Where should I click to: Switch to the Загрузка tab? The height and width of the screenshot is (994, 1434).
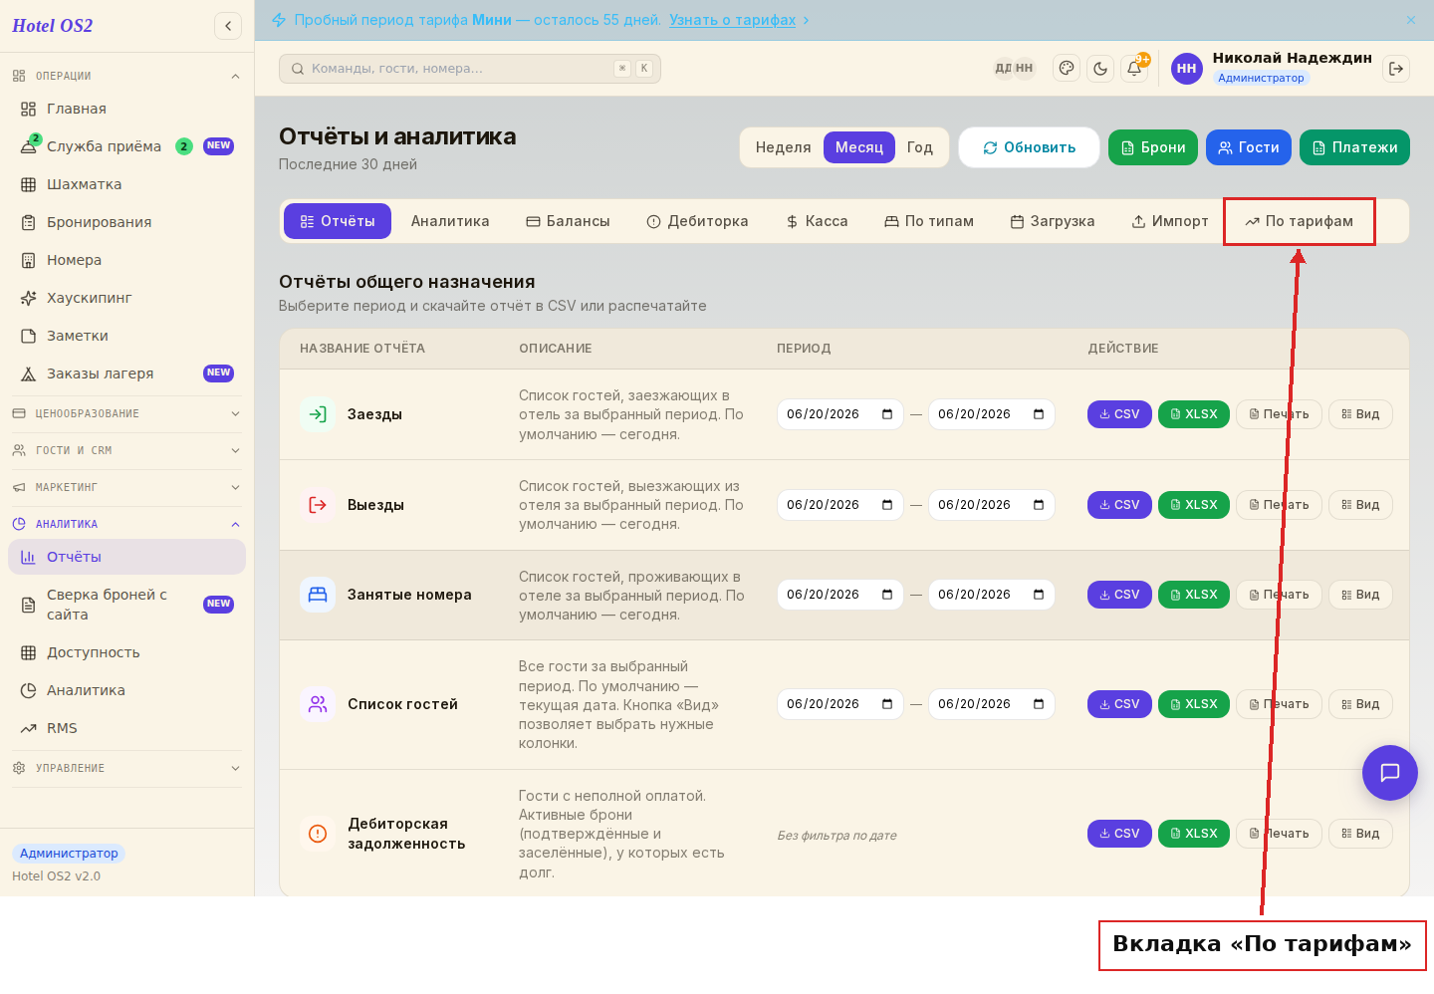[1053, 221]
